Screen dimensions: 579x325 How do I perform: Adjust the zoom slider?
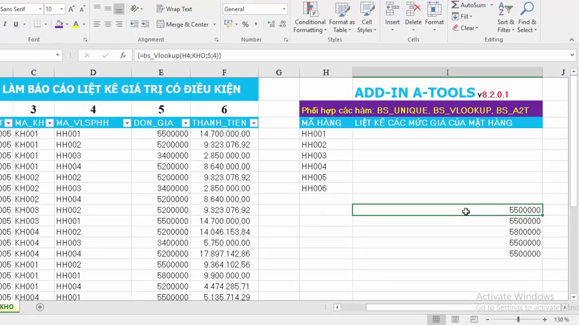coord(518,320)
